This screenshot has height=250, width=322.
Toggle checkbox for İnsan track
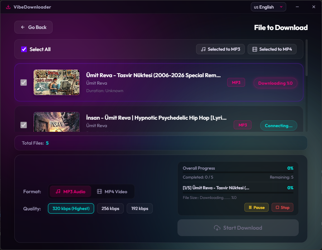24,125
